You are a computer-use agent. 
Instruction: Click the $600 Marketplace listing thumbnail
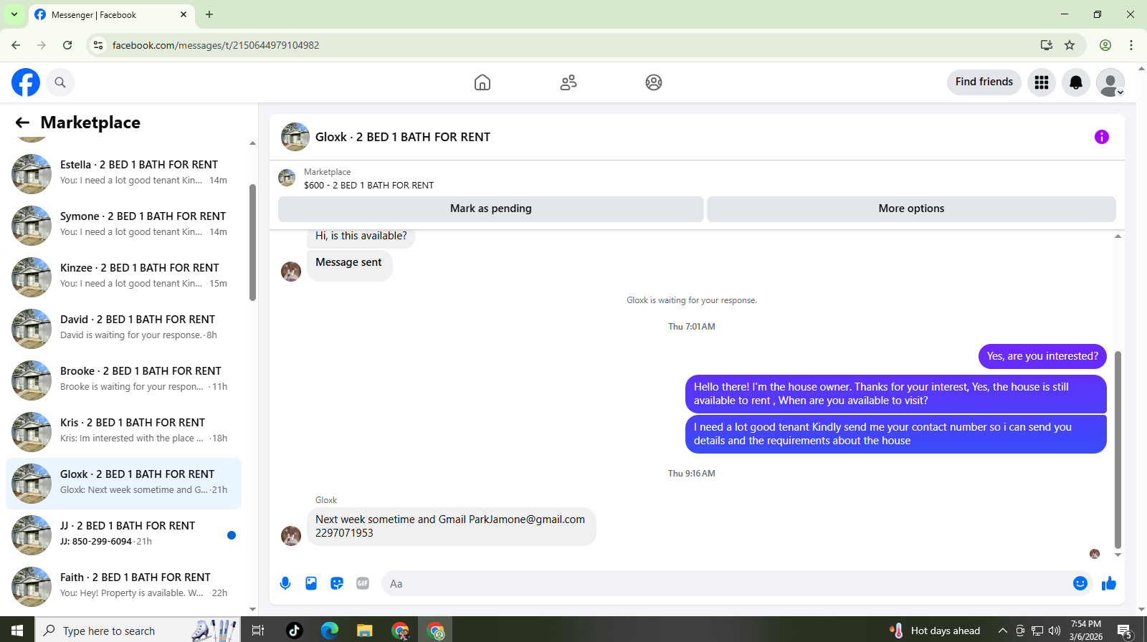point(287,178)
